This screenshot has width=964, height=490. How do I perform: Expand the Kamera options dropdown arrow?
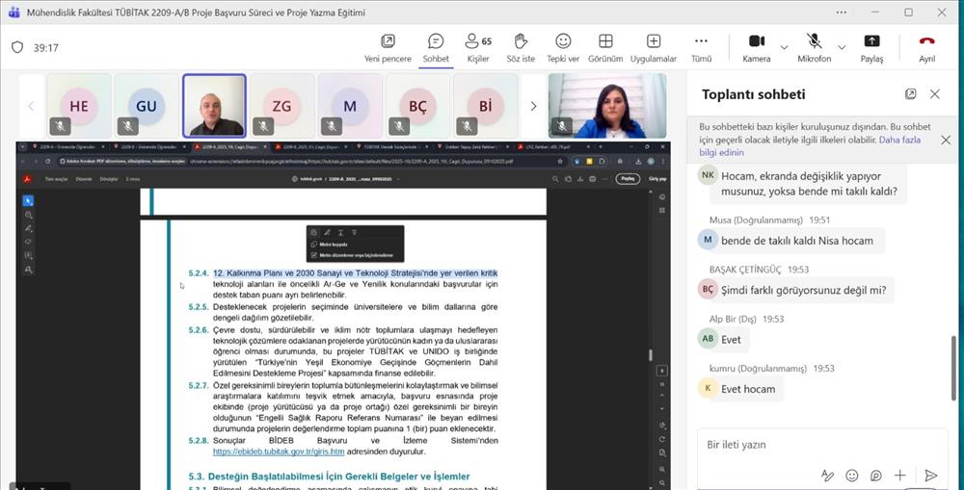(x=784, y=46)
